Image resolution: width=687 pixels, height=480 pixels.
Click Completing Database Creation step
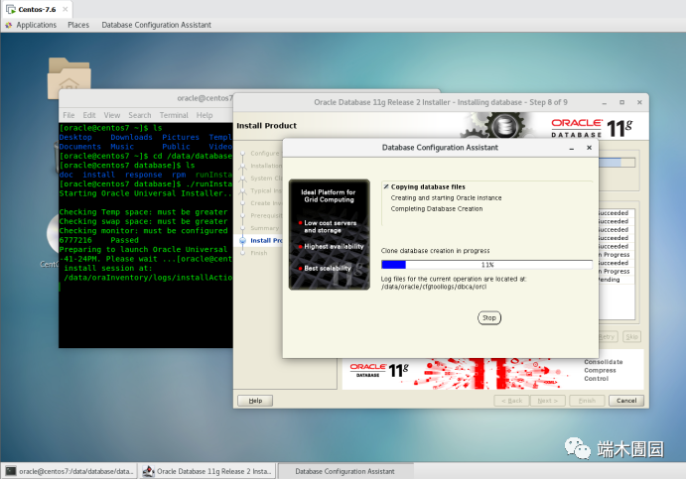[x=437, y=208]
